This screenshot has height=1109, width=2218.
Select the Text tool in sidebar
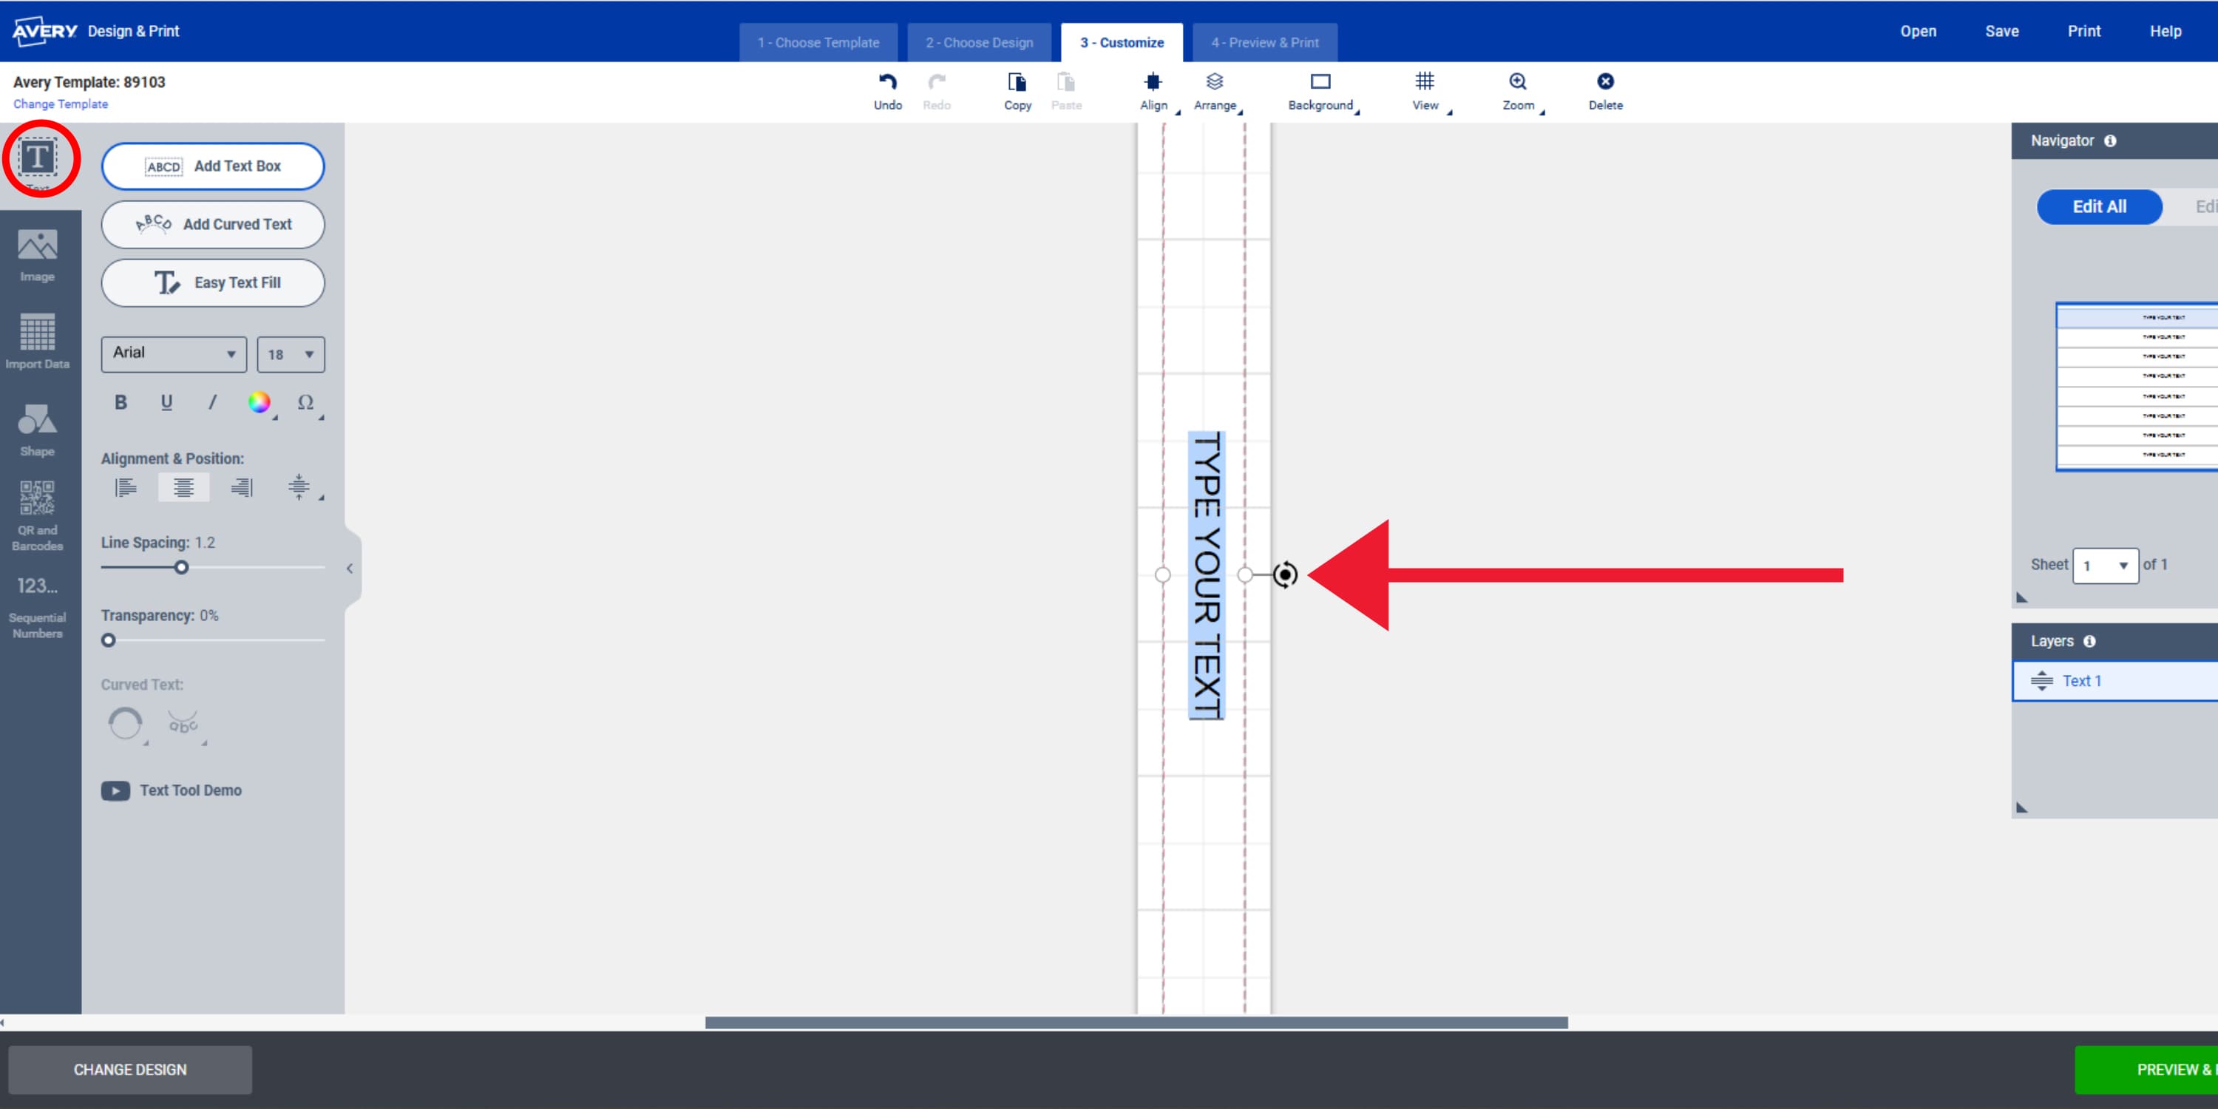[38, 160]
